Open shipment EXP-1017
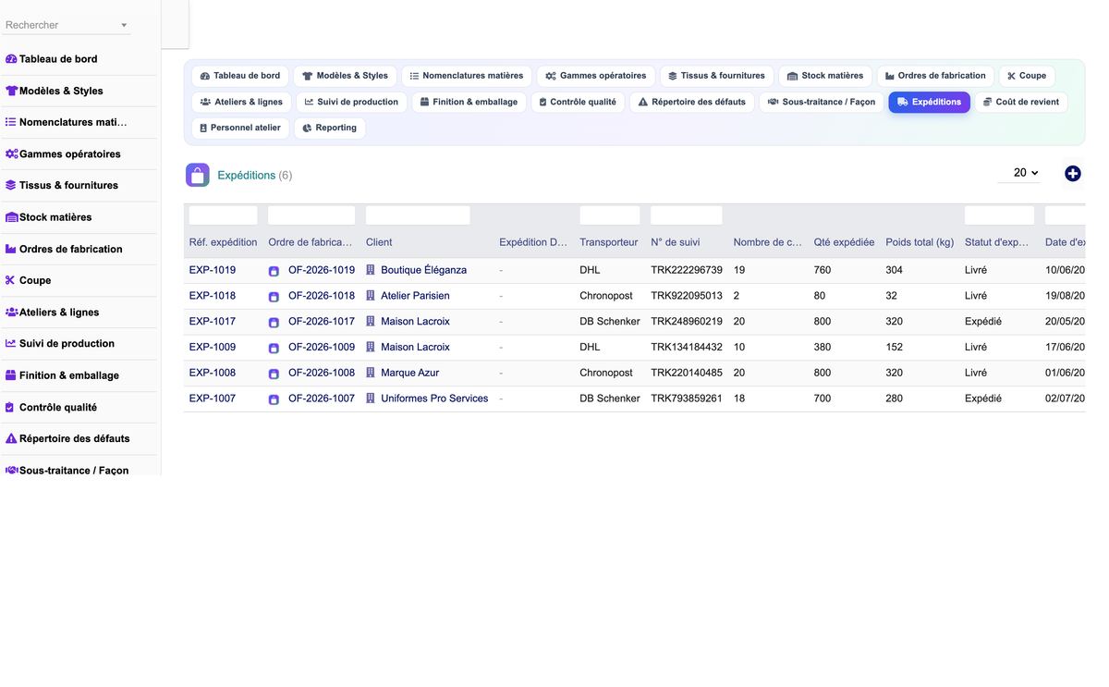 coord(213,322)
